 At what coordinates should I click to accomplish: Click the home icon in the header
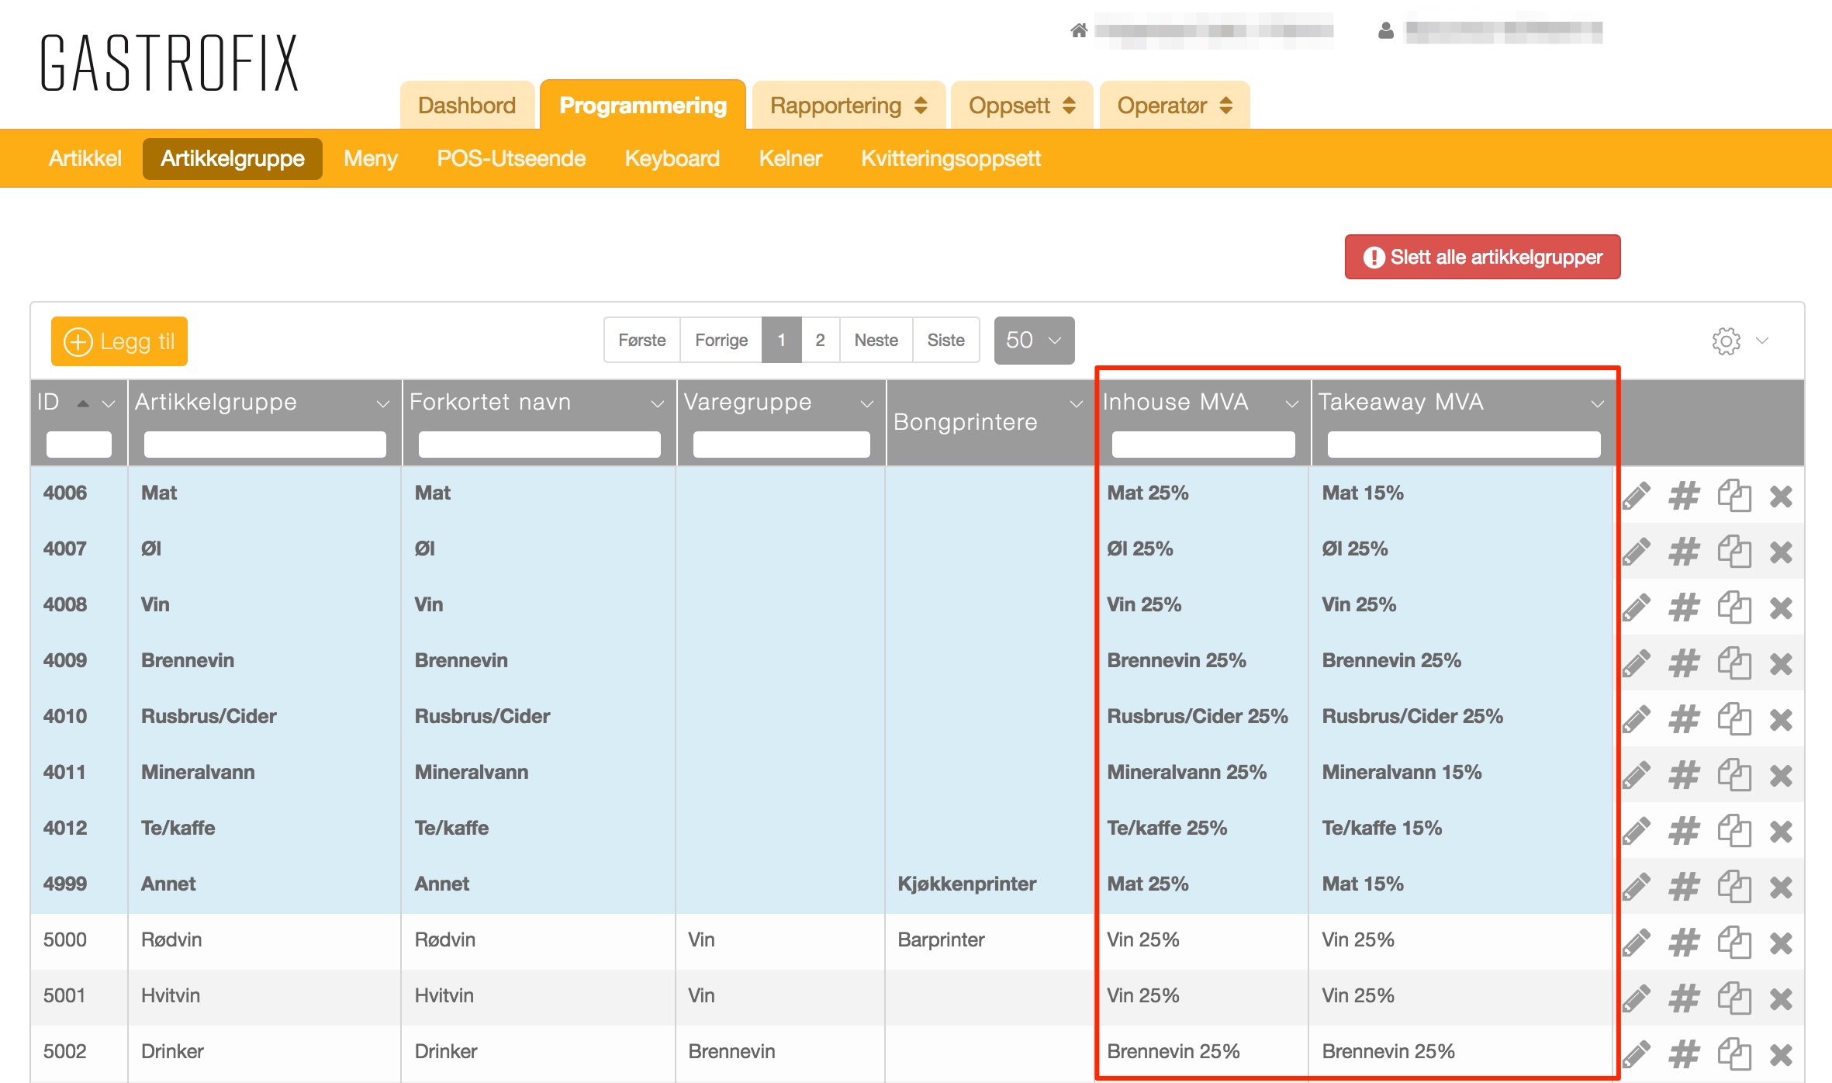tap(1079, 30)
